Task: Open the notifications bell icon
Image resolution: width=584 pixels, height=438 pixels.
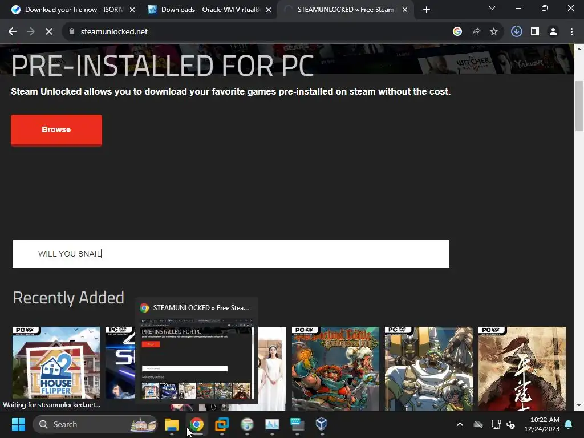Action: click(x=569, y=424)
